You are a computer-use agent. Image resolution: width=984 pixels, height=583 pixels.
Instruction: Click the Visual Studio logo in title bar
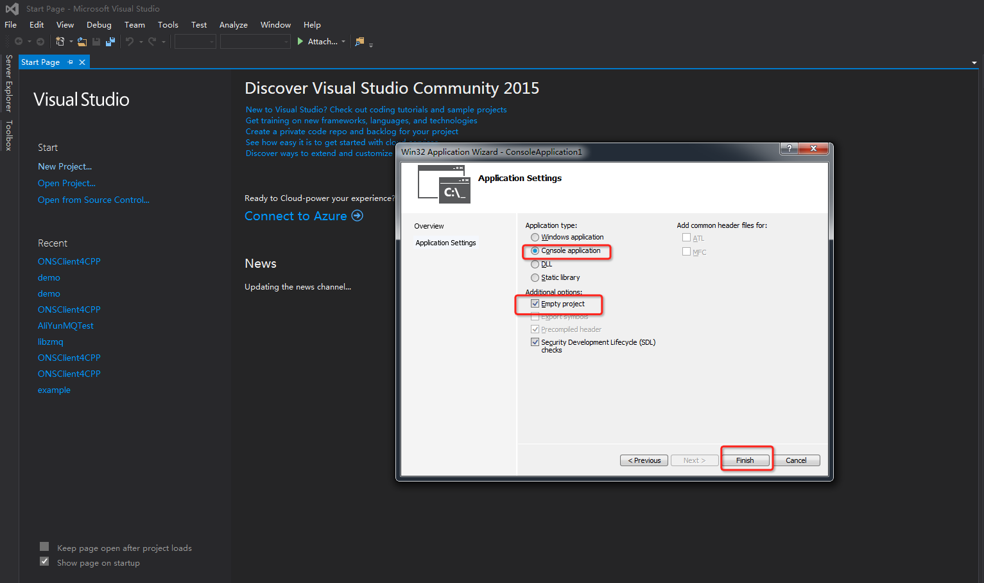[12, 9]
